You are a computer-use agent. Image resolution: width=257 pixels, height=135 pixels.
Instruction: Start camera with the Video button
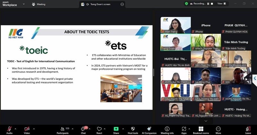27,130
